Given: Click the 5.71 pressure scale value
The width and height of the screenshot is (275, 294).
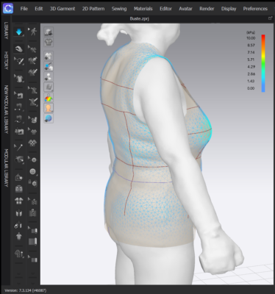Looking at the screenshot, I should point(251,60).
